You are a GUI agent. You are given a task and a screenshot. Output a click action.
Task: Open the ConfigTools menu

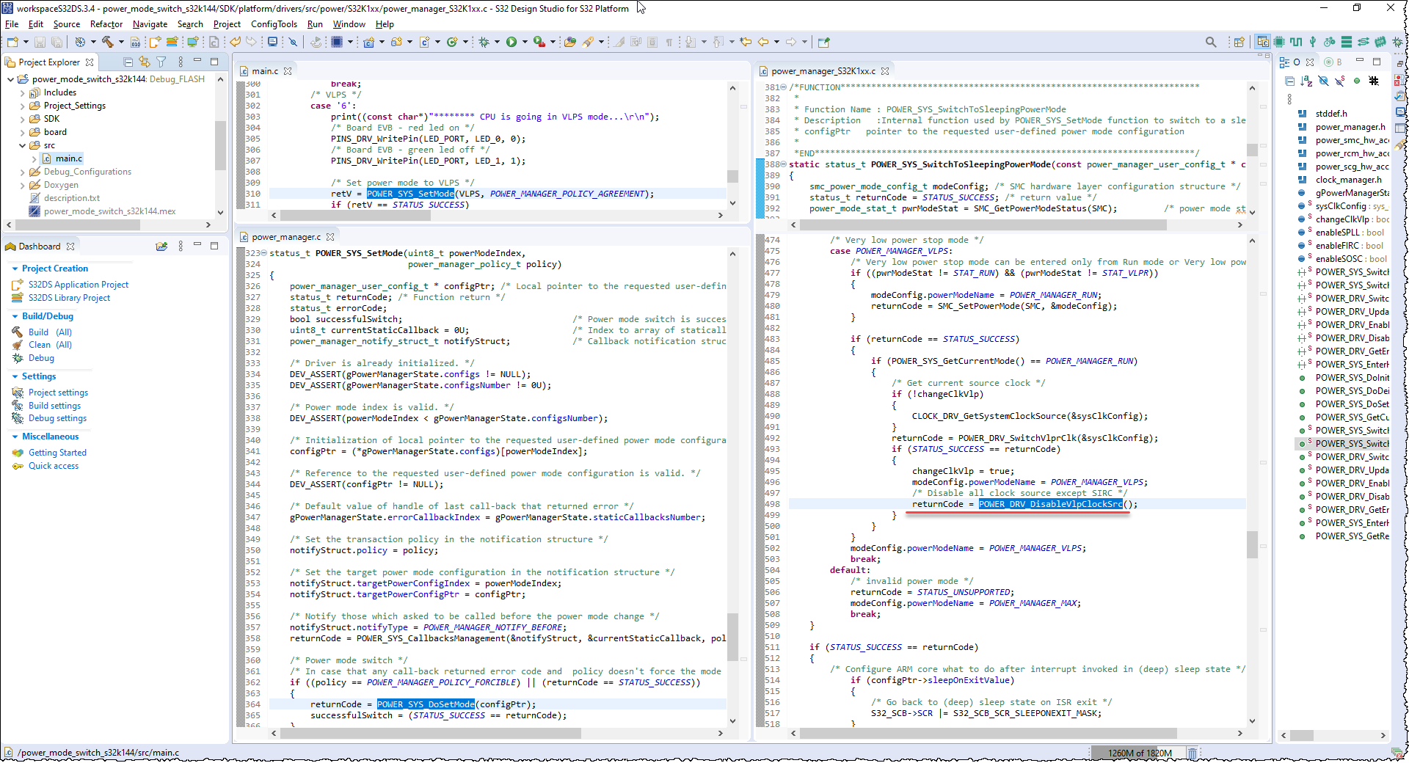[274, 24]
